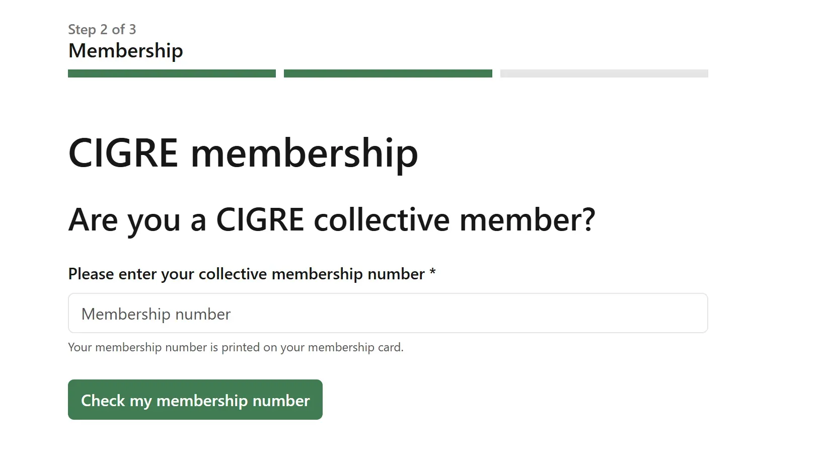Image resolution: width=822 pixels, height=462 pixels.
Task: Click the word member? in the question heading
Action: tap(527, 220)
